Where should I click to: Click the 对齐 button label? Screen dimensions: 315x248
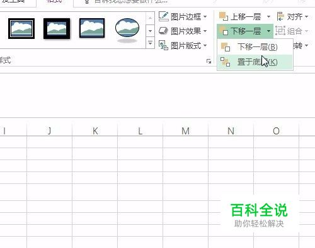tap(295, 17)
